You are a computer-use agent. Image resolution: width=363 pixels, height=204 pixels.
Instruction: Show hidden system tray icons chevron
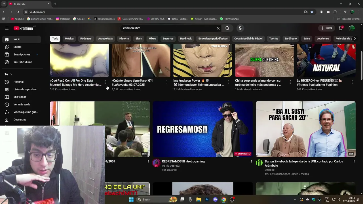pos(295,199)
